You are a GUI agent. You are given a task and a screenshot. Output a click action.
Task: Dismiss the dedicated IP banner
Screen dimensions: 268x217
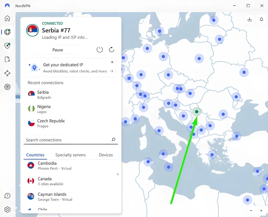(x=112, y=62)
